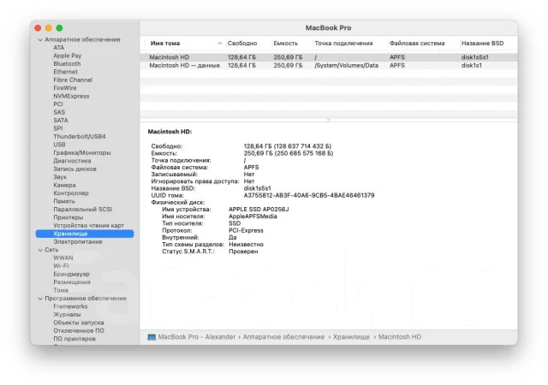The height and width of the screenshot is (385, 548).
Task: Select Диагностика in sidebar
Action: point(72,161)
